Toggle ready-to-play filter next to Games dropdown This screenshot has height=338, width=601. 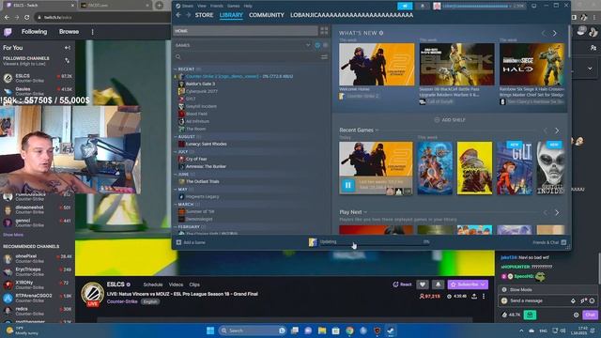pos(326,45)
